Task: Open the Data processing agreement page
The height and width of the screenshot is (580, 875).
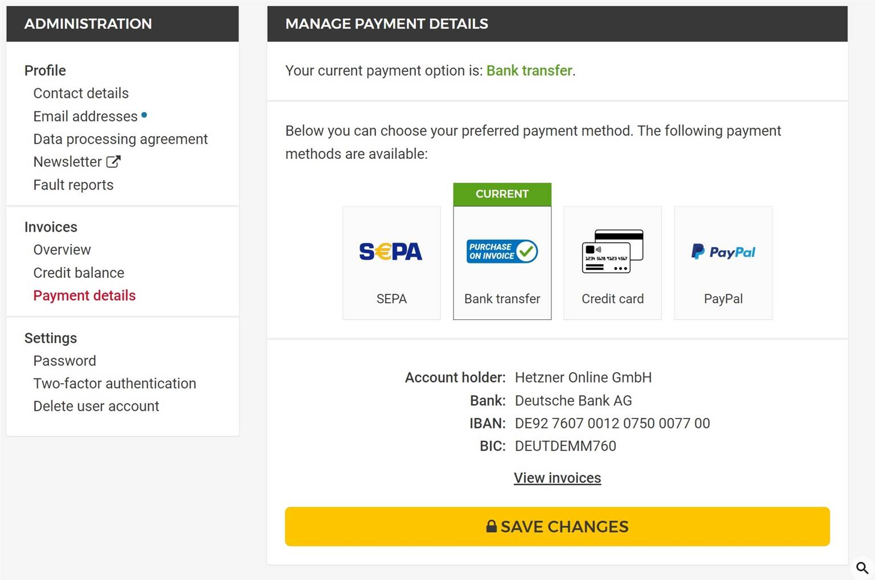Action: tap(120, 139)
